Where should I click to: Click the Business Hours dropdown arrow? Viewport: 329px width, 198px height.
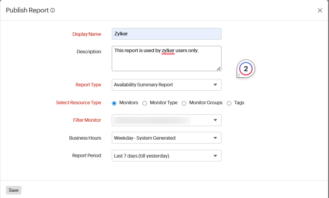tap(215, 138)
